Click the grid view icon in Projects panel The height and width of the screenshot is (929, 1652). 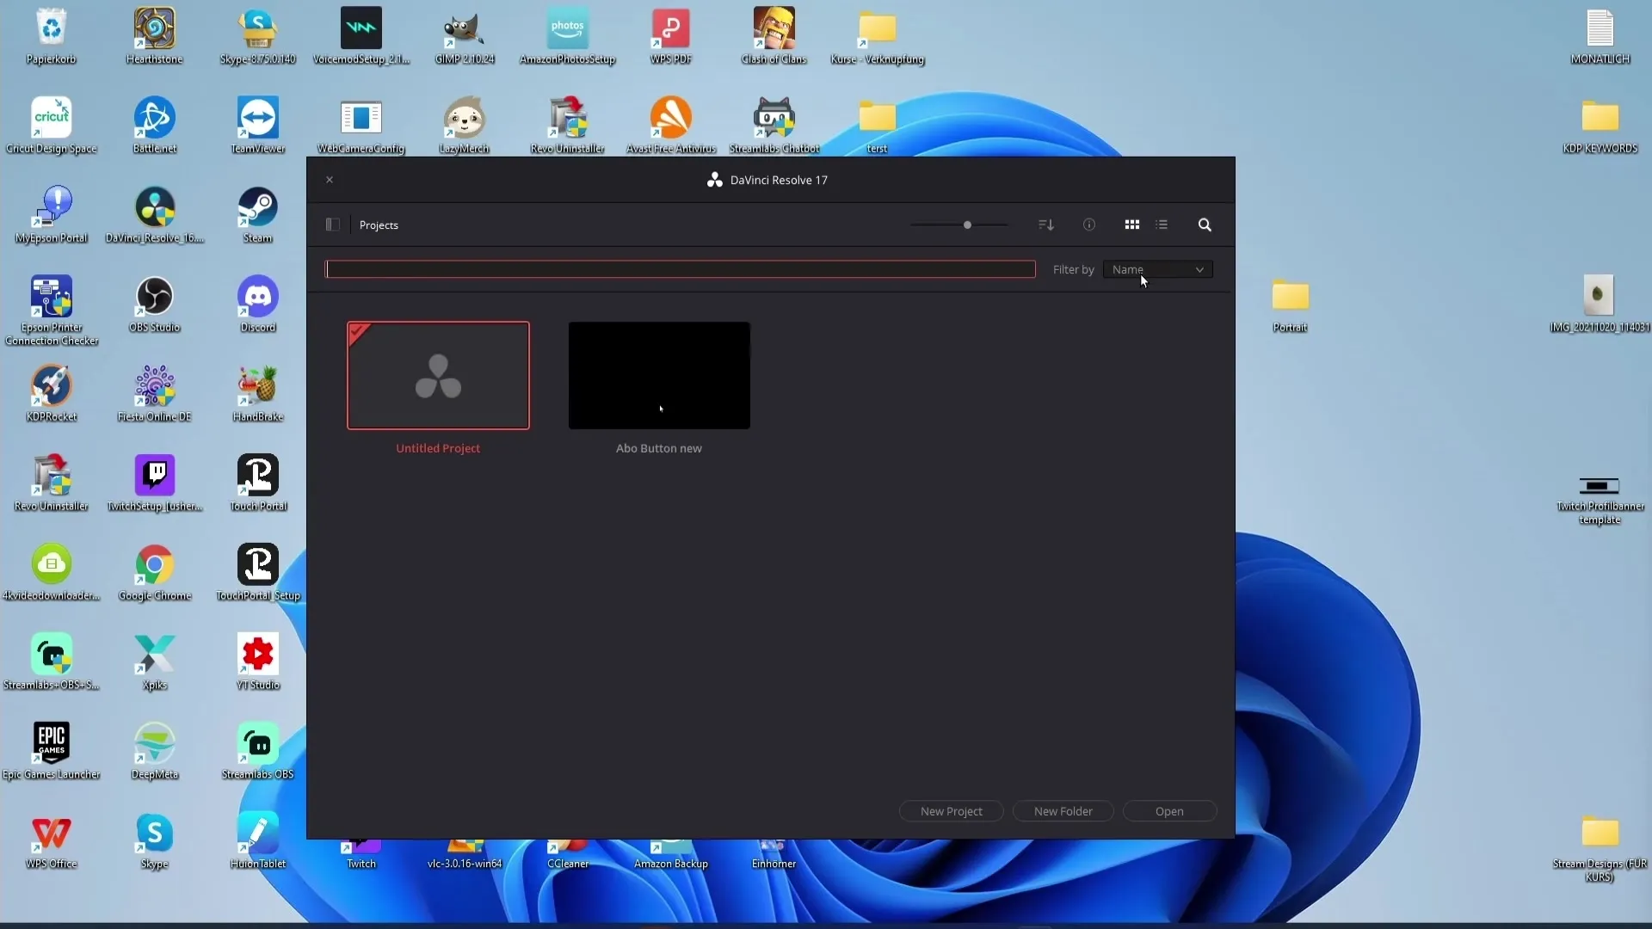pyautogui.click(x=1131, y=225)
